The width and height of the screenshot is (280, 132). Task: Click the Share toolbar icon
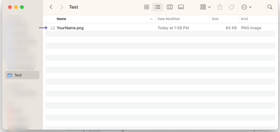(220, 7)
